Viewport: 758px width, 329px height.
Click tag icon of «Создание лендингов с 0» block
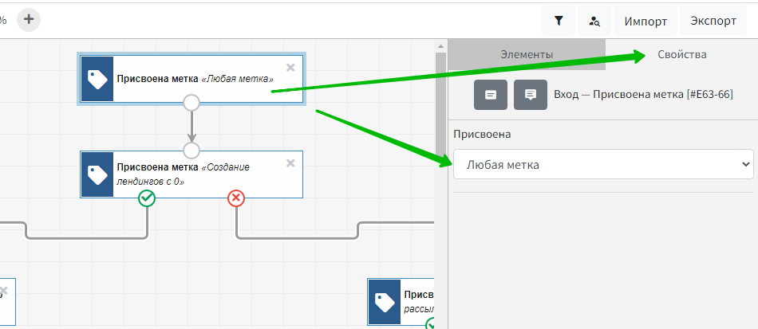(97, 174)
